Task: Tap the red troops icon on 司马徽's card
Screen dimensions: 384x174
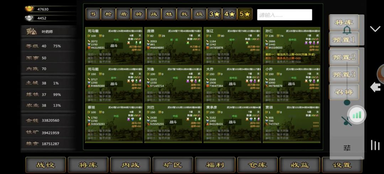Action: [x=89, y=47]
